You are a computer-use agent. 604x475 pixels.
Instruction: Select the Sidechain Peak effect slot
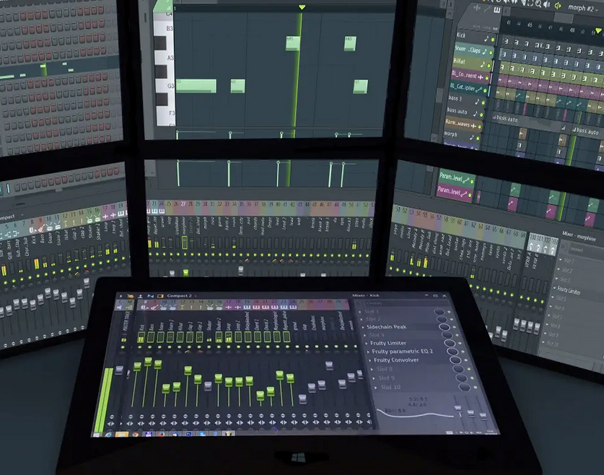tap(386, 327)
